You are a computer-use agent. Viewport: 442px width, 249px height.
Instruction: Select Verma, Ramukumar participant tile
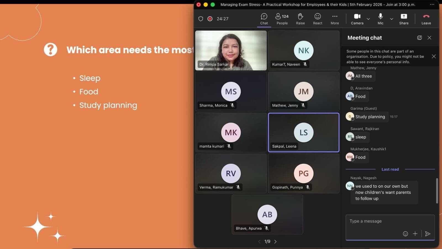[231, 173]
